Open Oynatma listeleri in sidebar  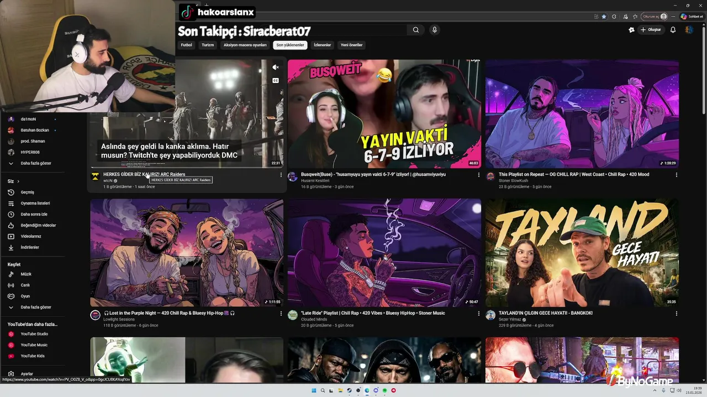click(x=33, y=203)
